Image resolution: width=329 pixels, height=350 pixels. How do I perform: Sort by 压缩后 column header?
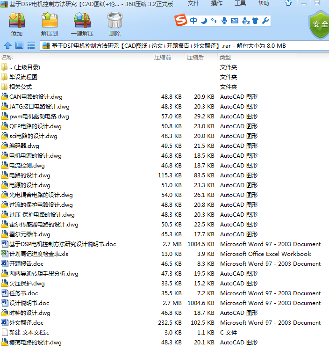195,58
